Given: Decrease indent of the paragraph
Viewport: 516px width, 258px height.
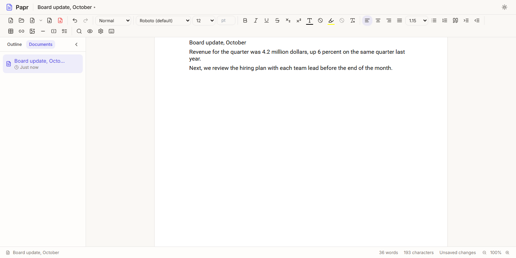Looking at the screenshot, I should point(477,20).
